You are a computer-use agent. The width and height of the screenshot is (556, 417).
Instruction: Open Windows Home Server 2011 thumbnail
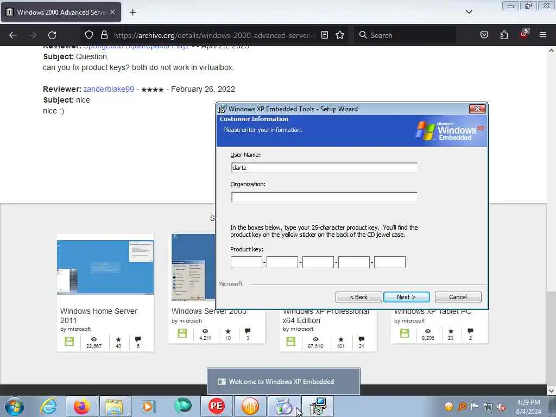[x=105, y=267]
